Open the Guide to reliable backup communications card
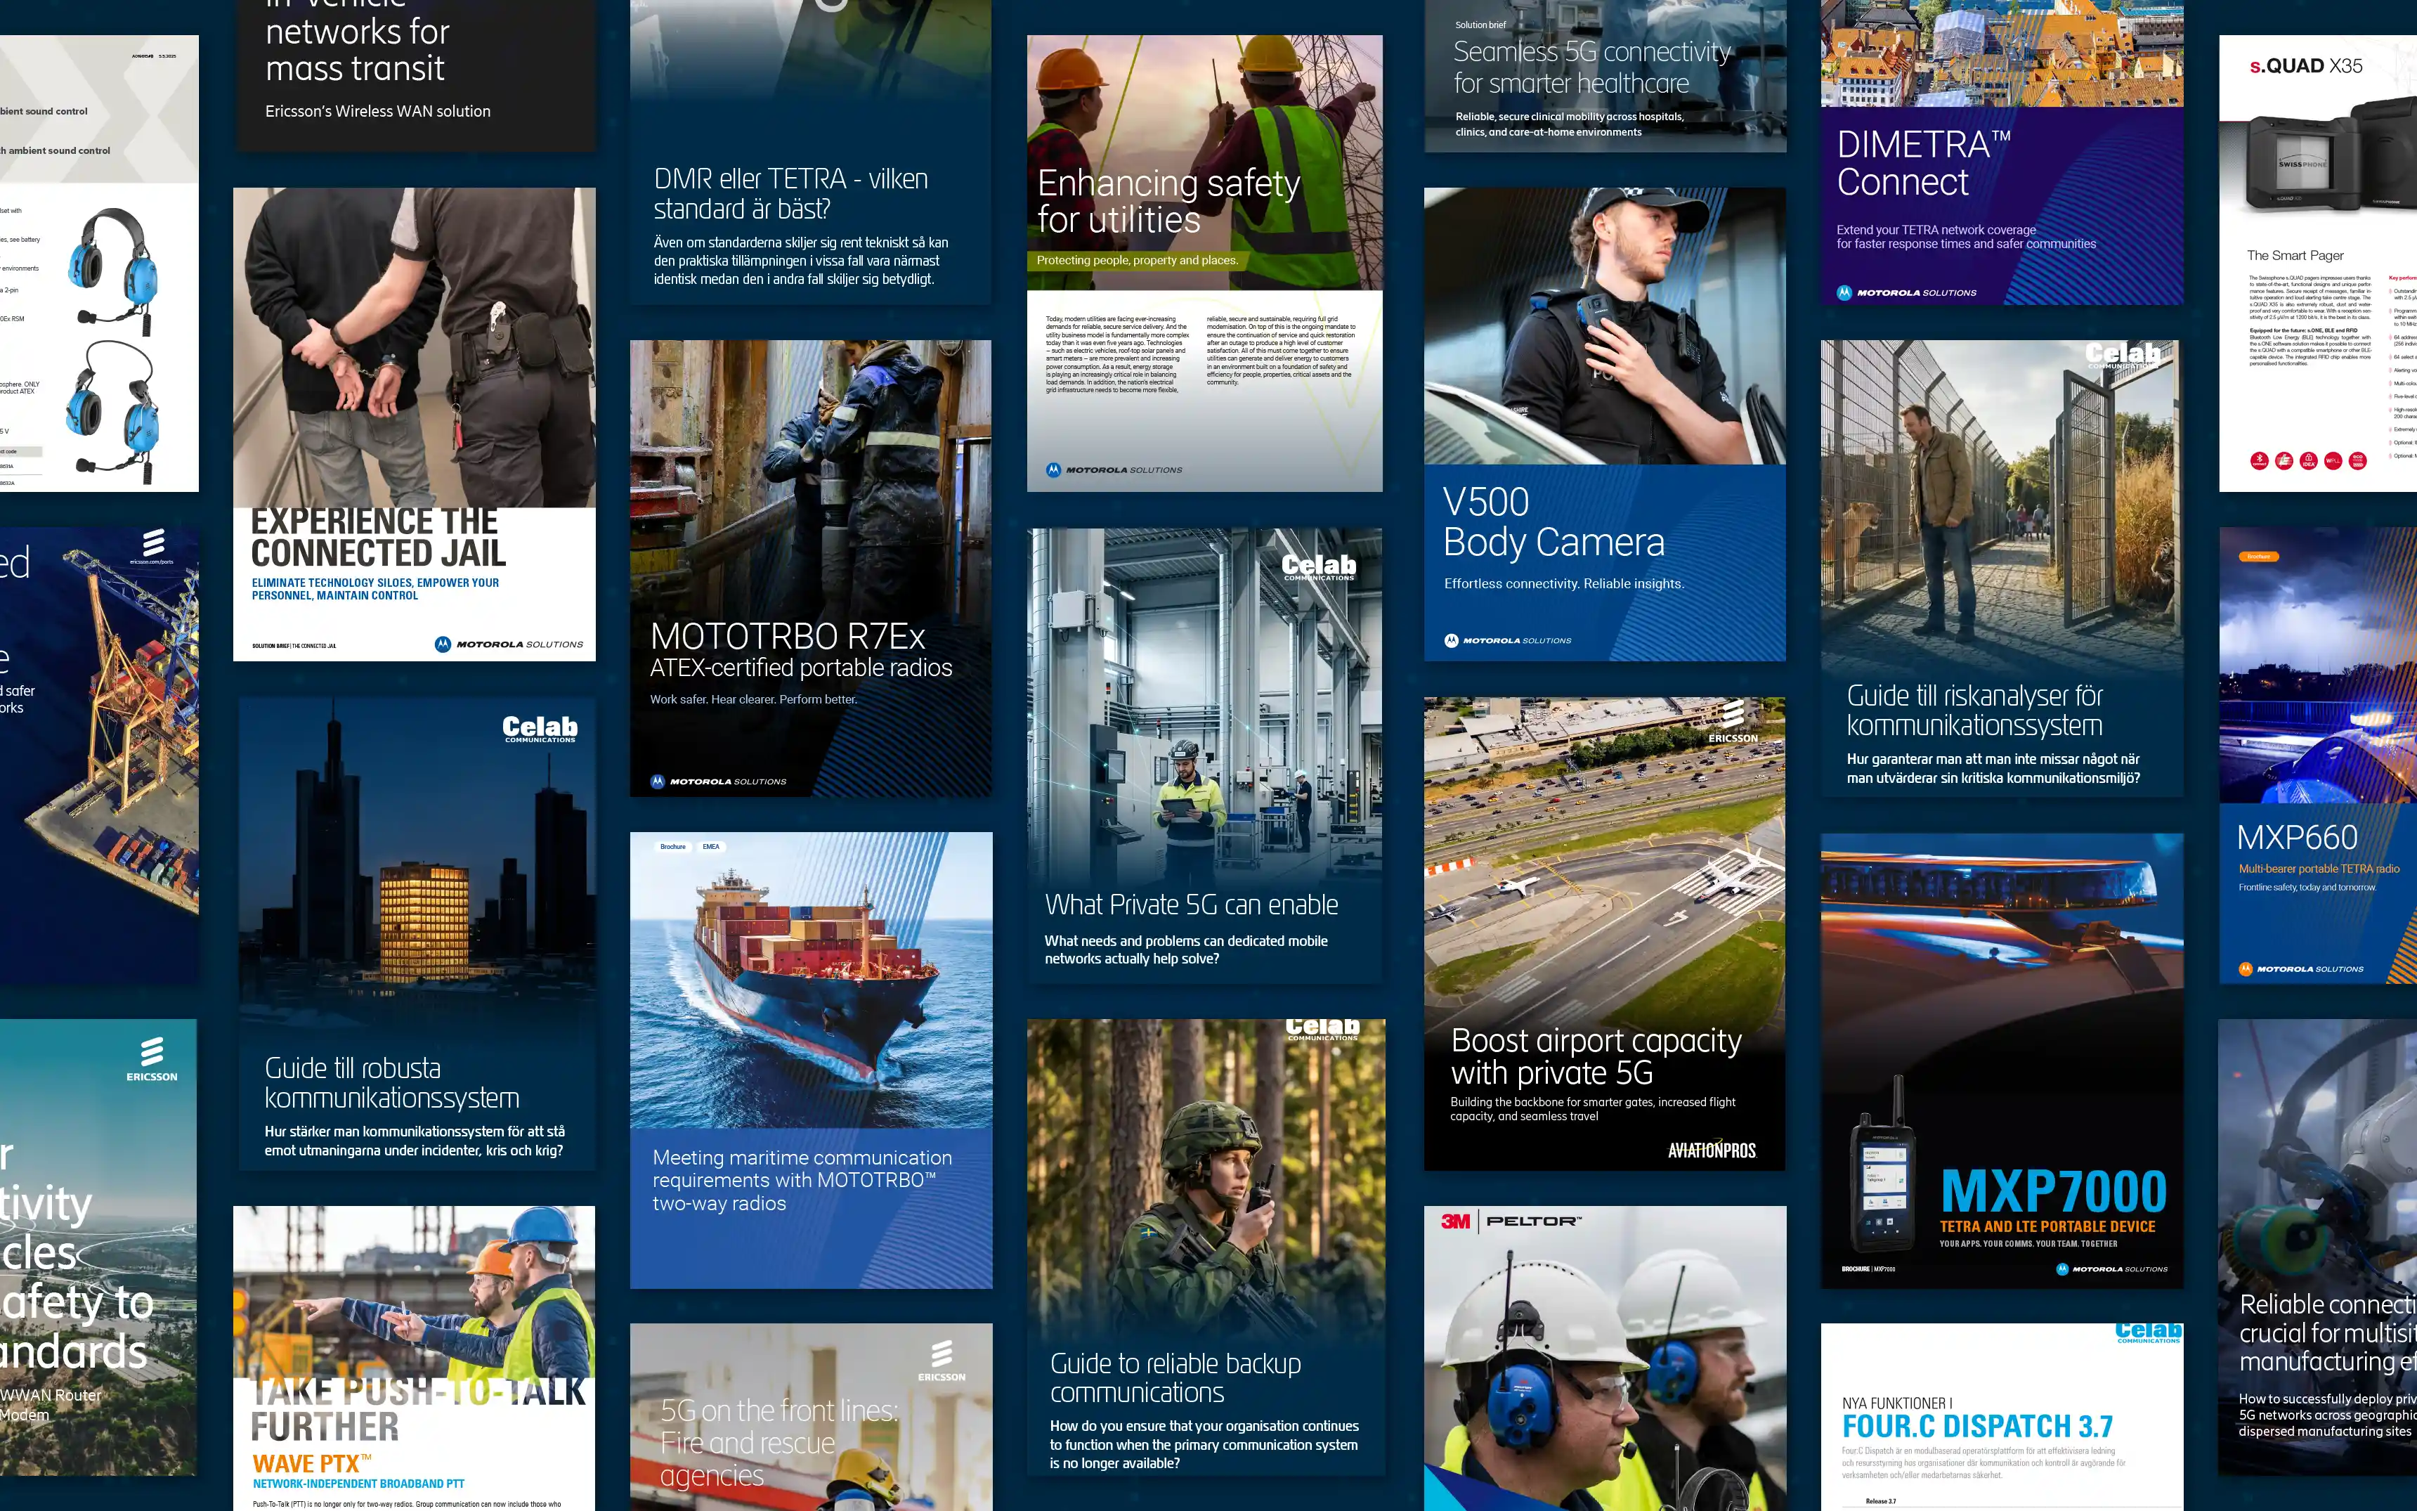 coord(1206,1247)
